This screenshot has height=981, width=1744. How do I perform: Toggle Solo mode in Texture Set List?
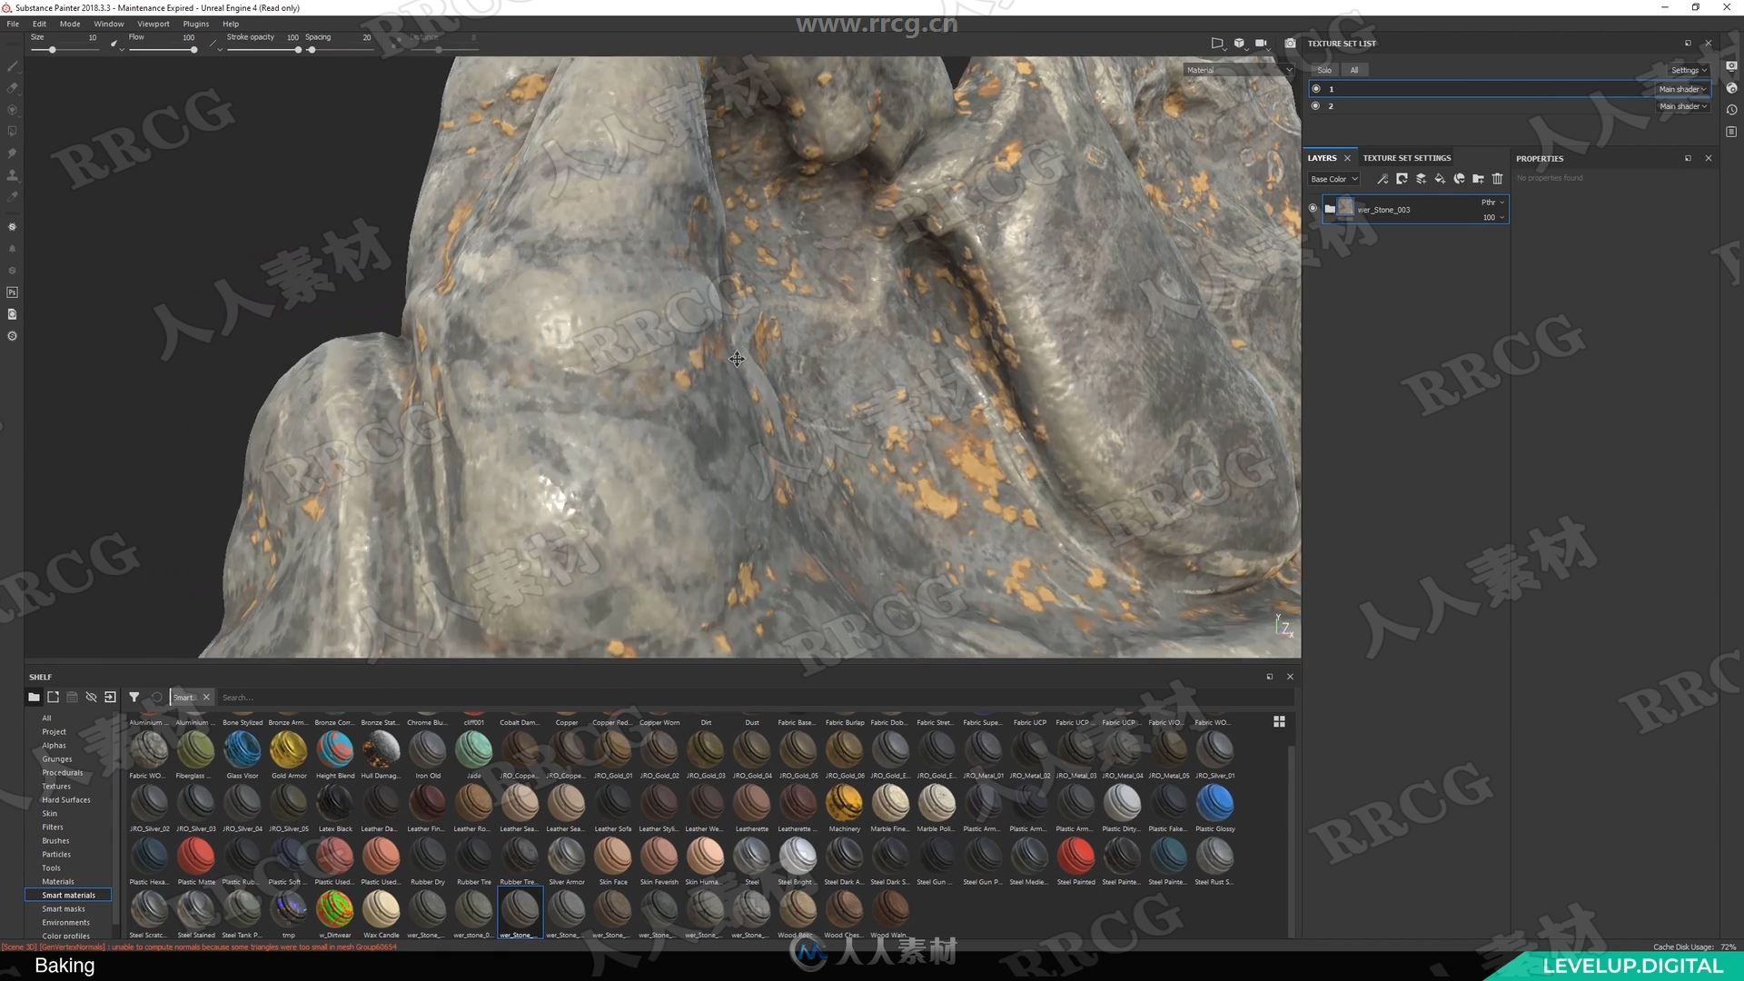coord(1324,70)
